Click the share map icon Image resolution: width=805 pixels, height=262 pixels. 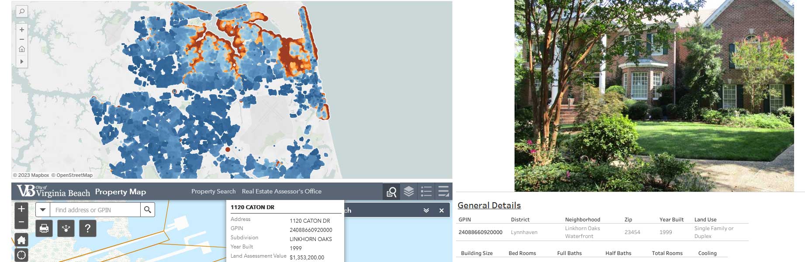click(66, 228)
